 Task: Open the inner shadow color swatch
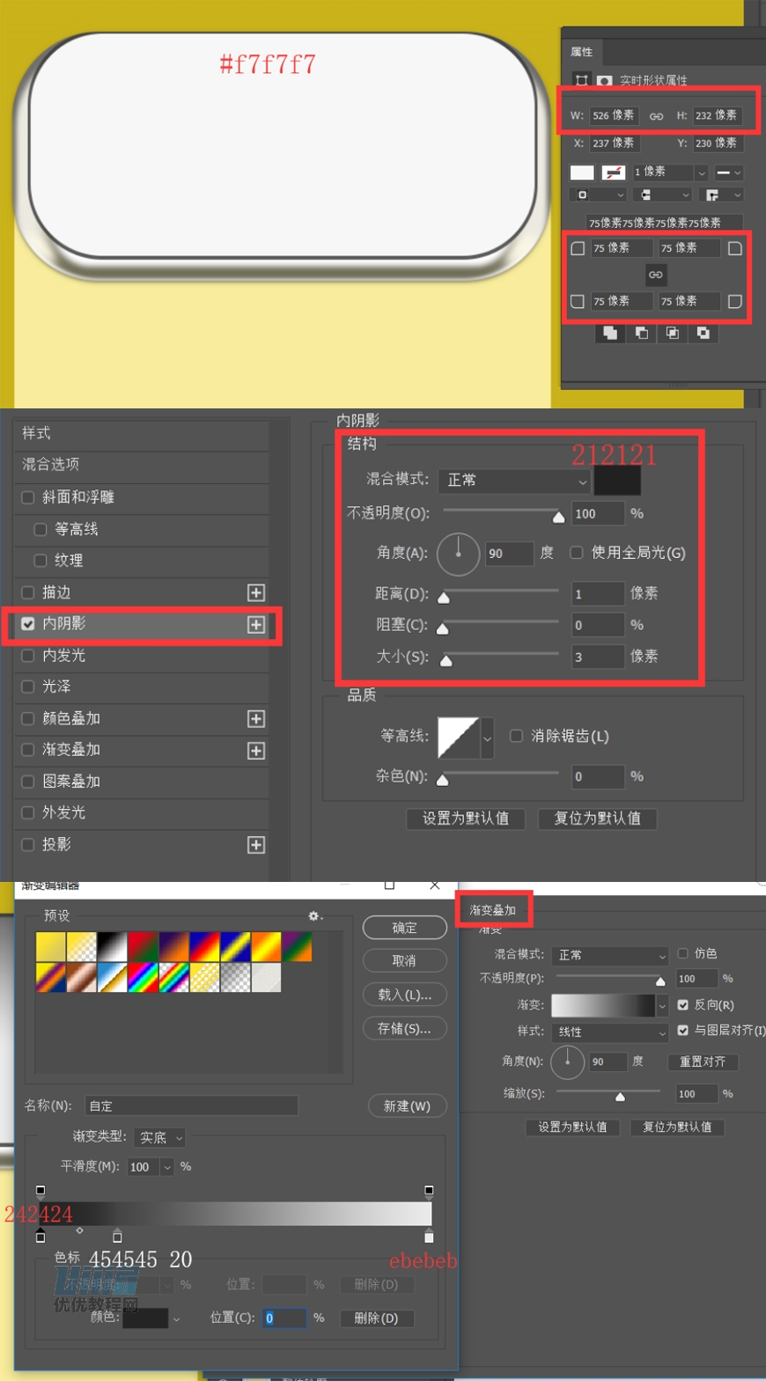(x=617, y=481)
